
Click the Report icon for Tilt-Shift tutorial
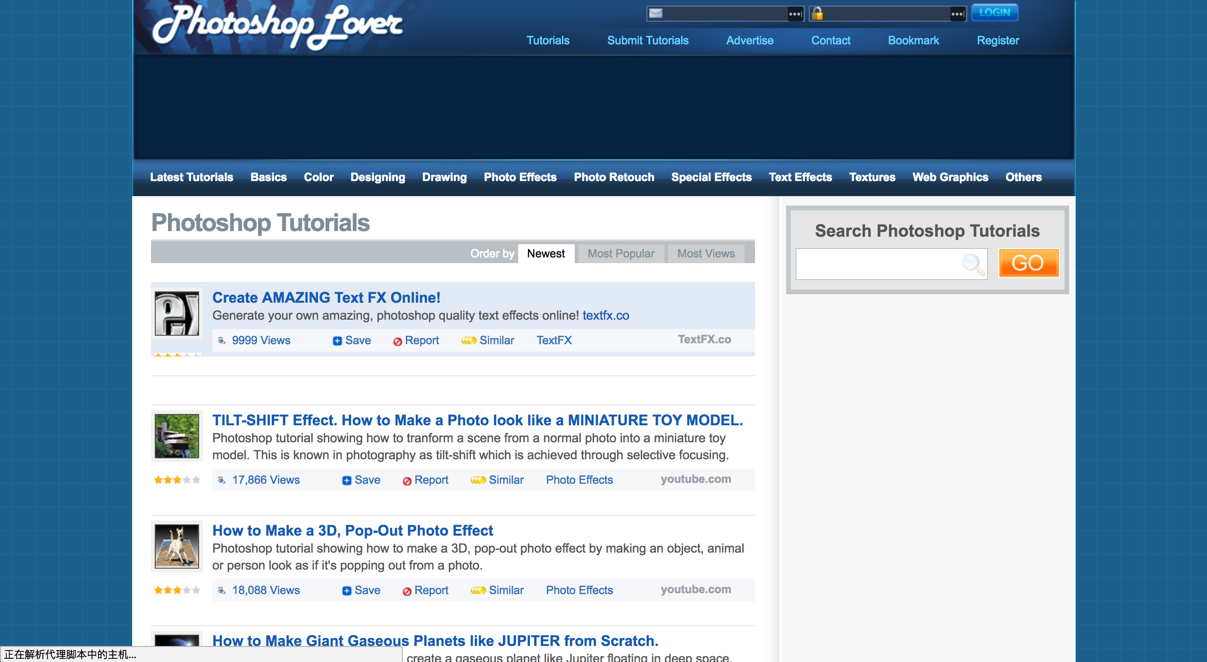[407, 480]
